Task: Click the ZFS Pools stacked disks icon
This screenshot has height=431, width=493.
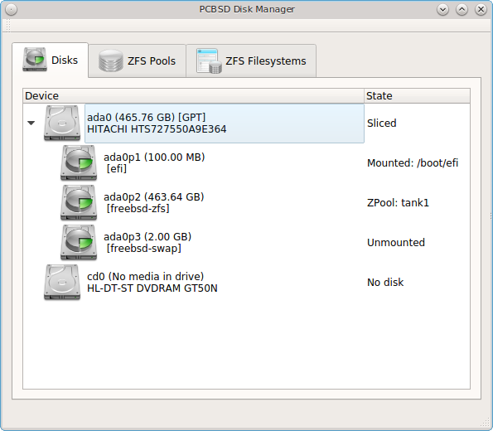Action: point(111,61)
